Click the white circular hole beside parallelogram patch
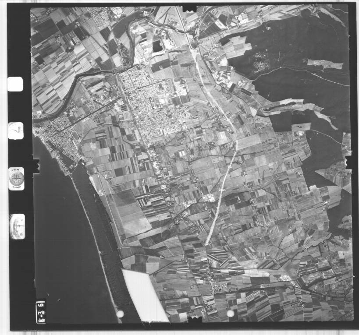Screen dimensions: 359x335 [x=120, y=314]
